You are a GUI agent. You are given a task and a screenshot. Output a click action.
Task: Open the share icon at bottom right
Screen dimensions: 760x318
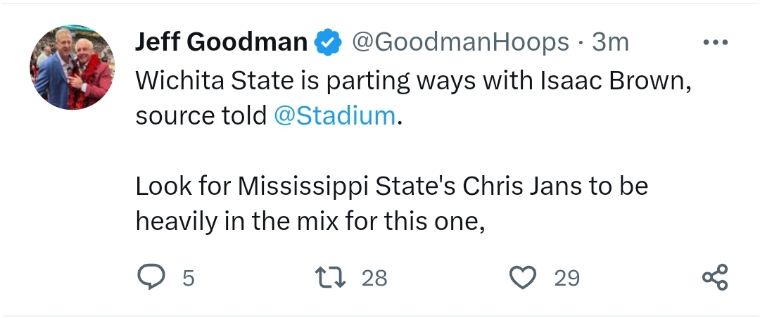(x=715, y=278)
